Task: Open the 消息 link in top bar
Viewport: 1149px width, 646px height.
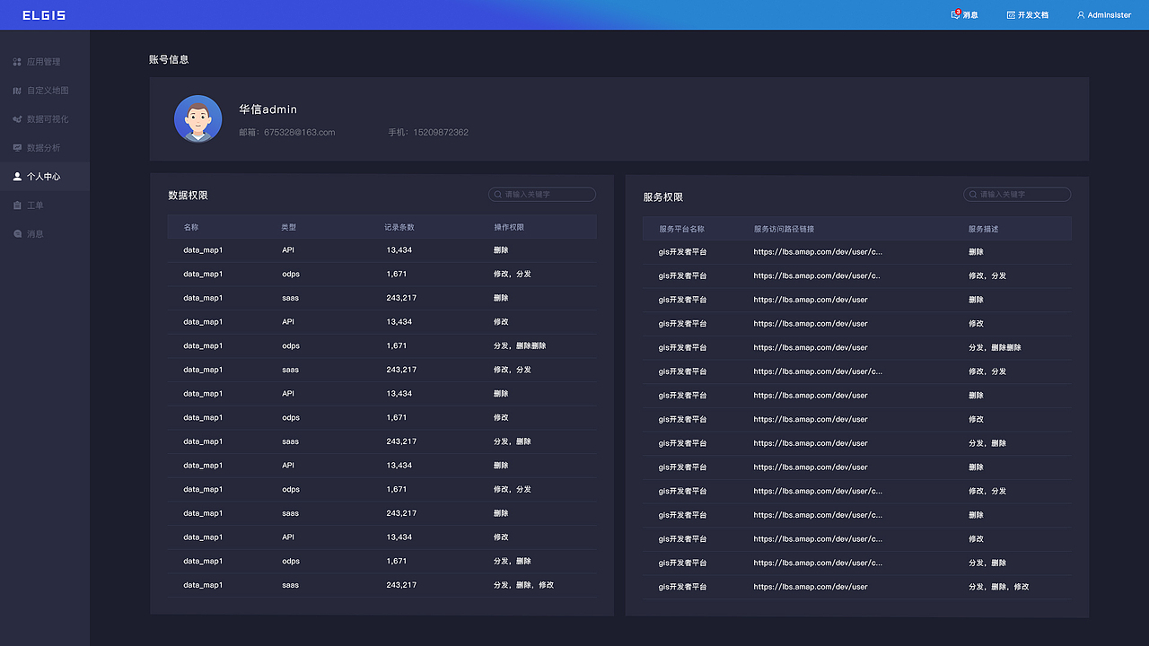Action: coord(970,15)
